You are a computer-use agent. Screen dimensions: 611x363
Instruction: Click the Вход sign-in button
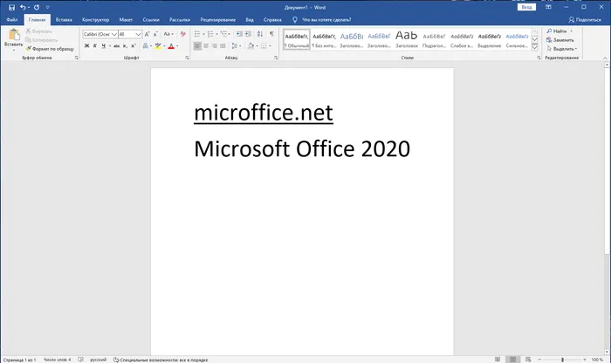point(526,7)
